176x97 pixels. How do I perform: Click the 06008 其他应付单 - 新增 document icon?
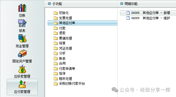(x=128, y=13)
